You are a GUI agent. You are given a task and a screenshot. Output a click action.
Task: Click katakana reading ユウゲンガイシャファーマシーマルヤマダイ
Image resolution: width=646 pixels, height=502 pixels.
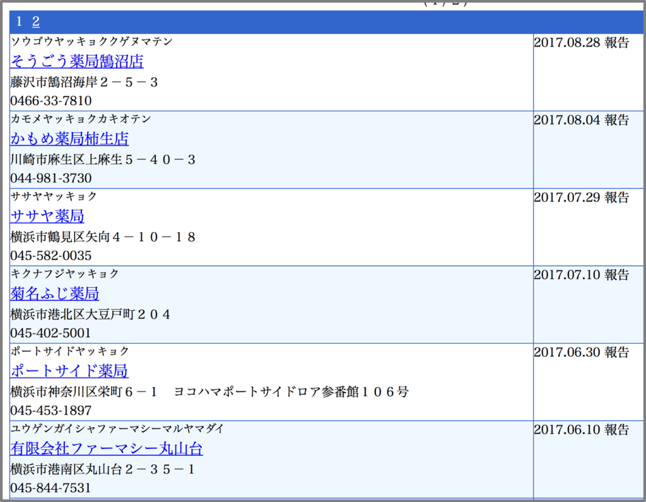pos(117,429)
